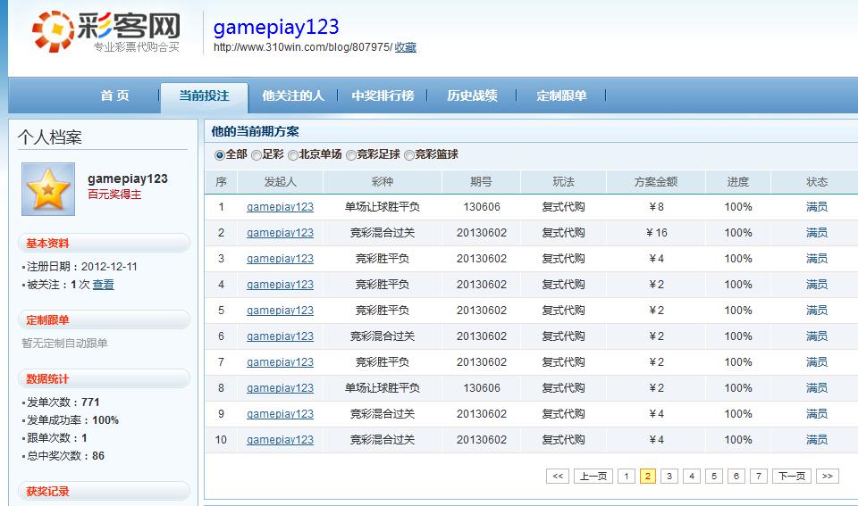
Task: Select the 竞彩篮球 radio button
Action: (408, 155)
